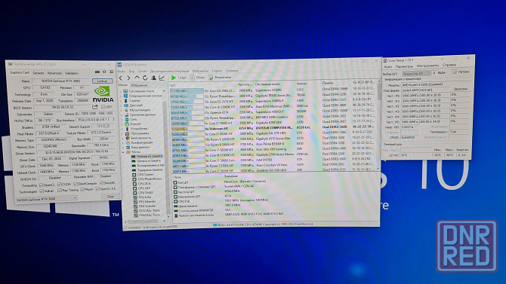The image size is (506, 284).
Task: Switch to the Sensors tab in GPU-Z
Action: pyautogui.click(x=38, y=73)
